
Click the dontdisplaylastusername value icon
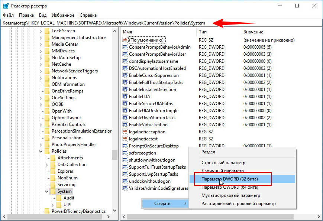tap(125, 61)
